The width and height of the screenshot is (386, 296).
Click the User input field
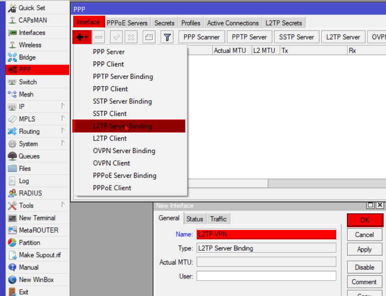(266, 276)
